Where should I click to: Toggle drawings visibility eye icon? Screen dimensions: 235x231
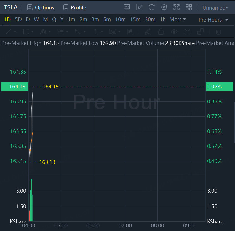174,32
